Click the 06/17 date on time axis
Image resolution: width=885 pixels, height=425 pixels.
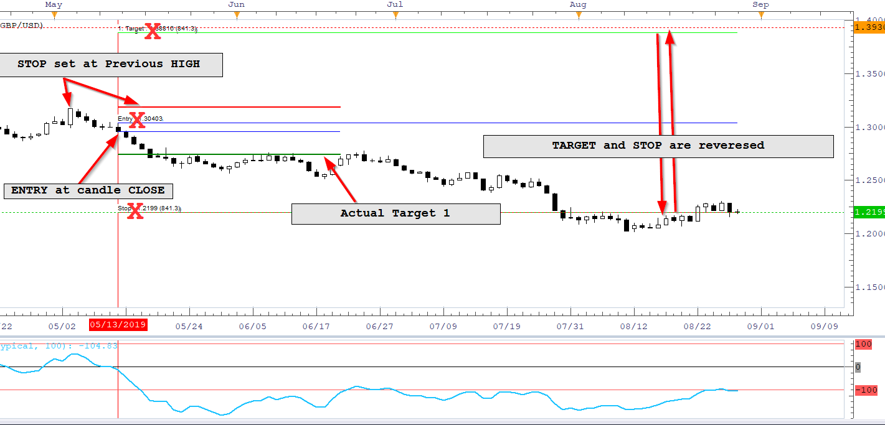click(316, 325)
